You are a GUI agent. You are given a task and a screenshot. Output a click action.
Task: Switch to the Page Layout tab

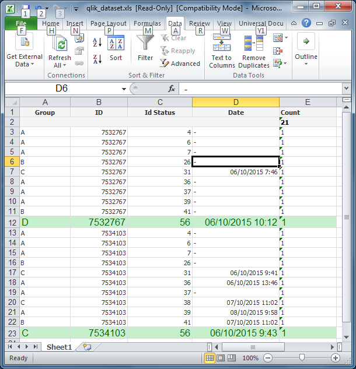click(109, 23)
